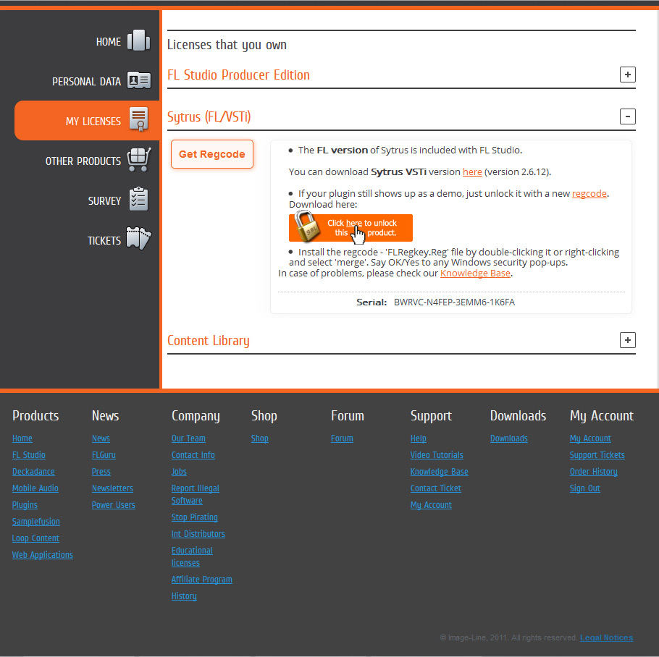Open the Loop Content footer link
Viewport: 659px width, 657px height.
(35, 538)
